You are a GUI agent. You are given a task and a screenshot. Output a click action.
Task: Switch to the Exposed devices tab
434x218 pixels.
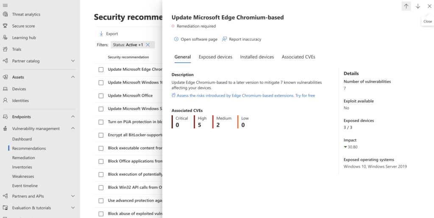215,57
